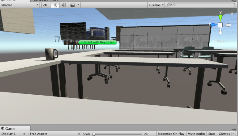Screen dimensions: 238x136
Task: Open the Scene panel options menu
Action: [x=234, y=1]
